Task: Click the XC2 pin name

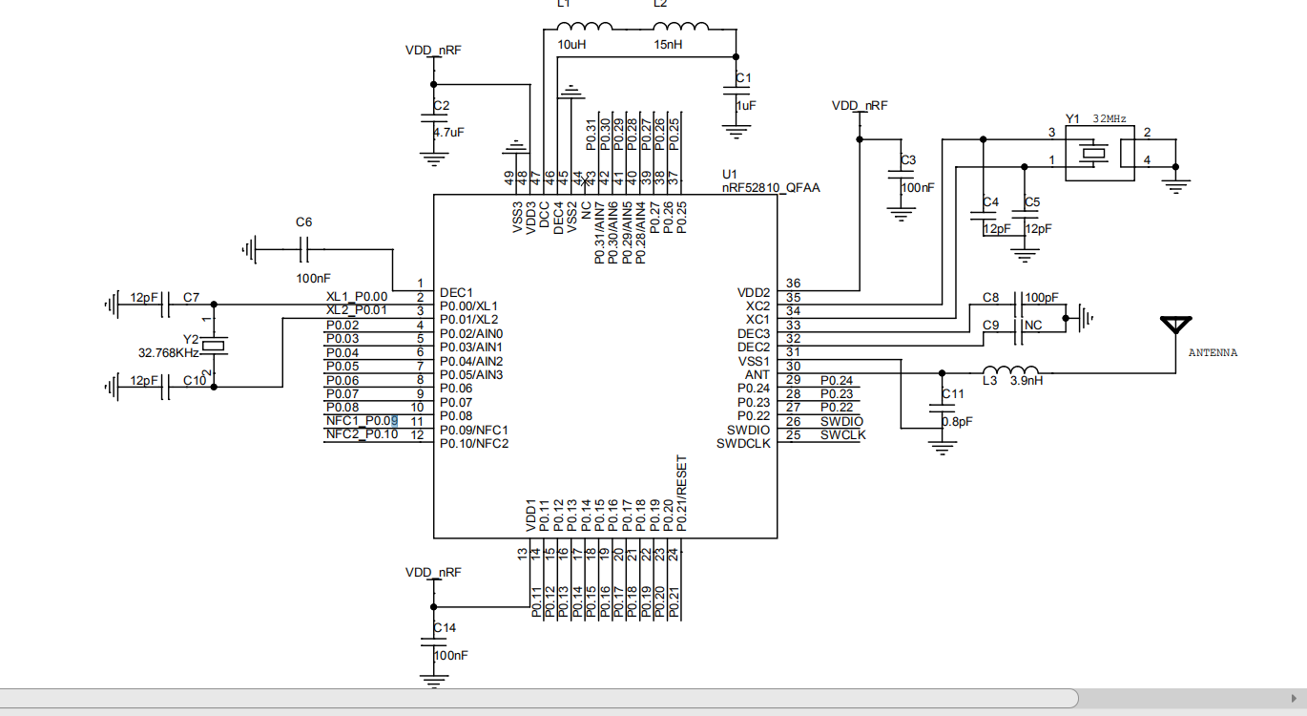Action: click(758, 305)
